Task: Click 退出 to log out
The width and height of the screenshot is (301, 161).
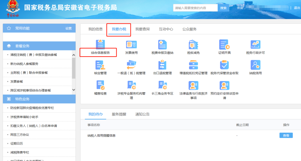Action: pyautogui.click(x=297, y=8)
